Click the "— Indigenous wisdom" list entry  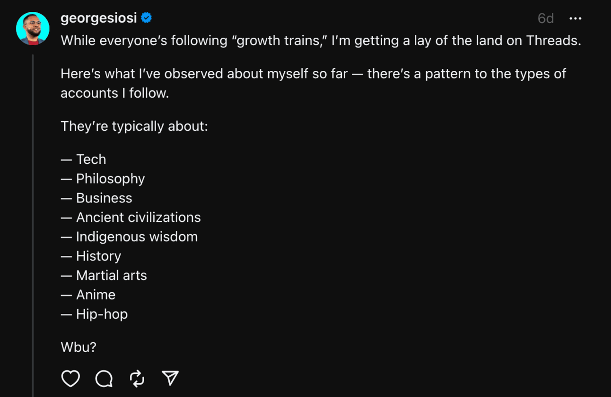(129, 237)
